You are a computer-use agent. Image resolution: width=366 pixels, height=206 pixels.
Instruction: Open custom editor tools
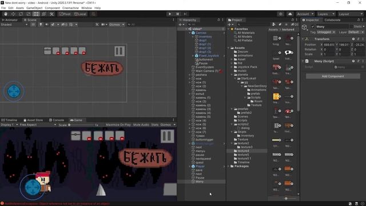(x=51, y=14)
